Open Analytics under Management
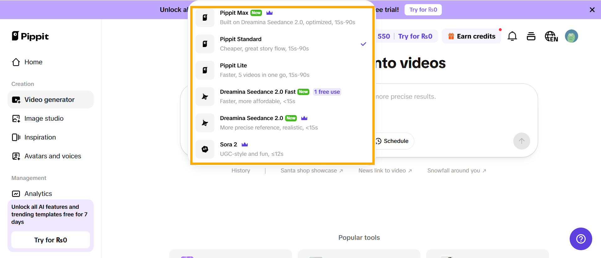 (50, 194)
